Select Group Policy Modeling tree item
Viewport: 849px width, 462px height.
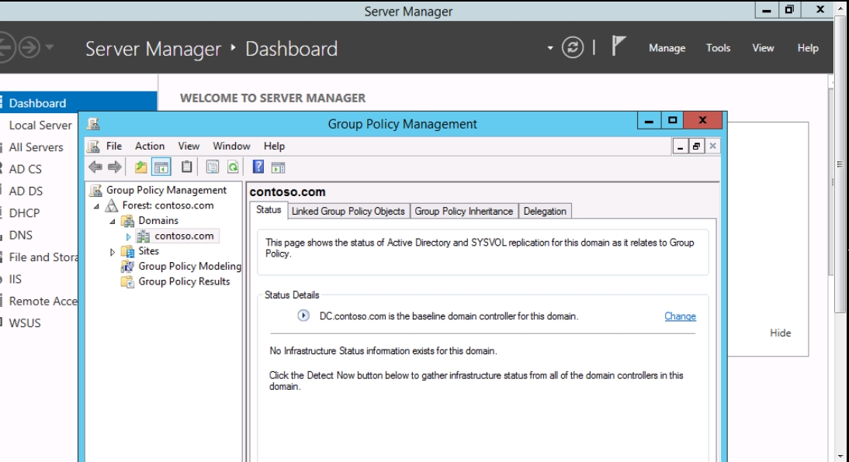click(x=189, y=266)
